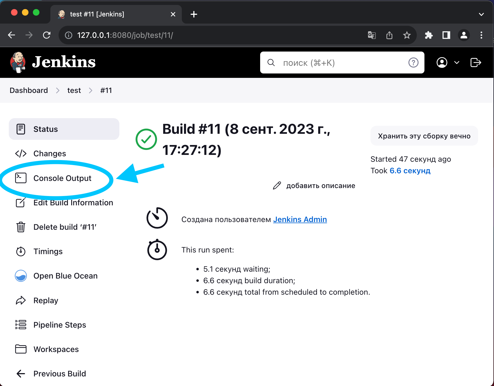Bookmark the page with the star icon

[407, 35]
